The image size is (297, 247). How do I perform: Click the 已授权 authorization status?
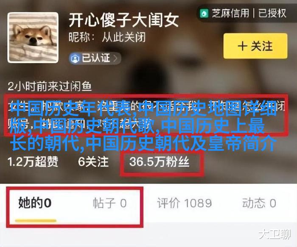tap(272, 13)
